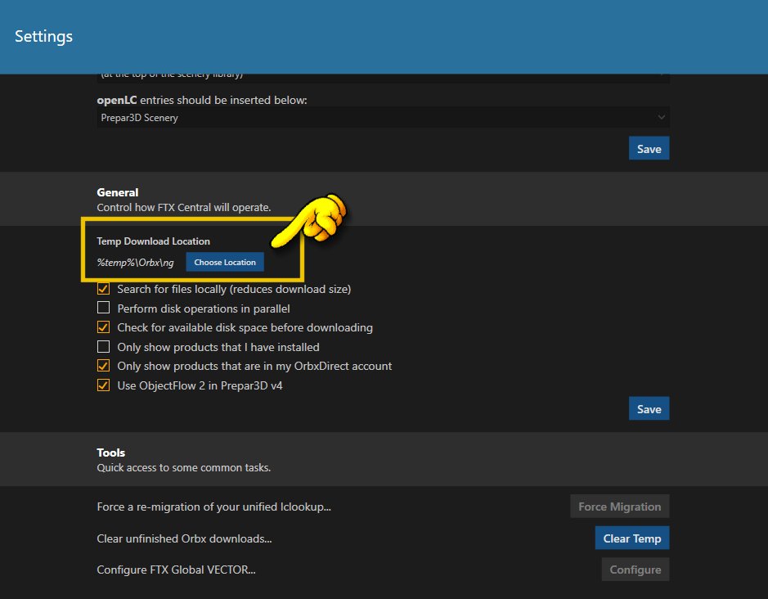Click 'Configure FTX Global VECTOR...' text
This screenshot has width=768, height=599.
tap(177, 570)
